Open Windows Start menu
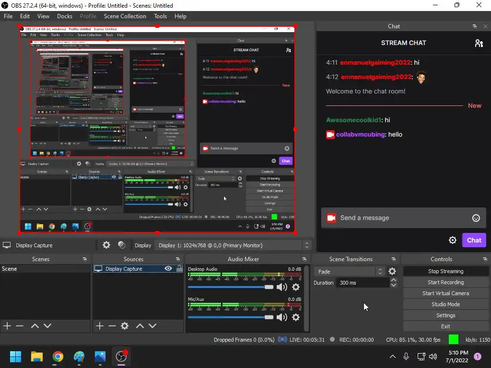Viewport: 491px width, 368px height. click(15, 356)
